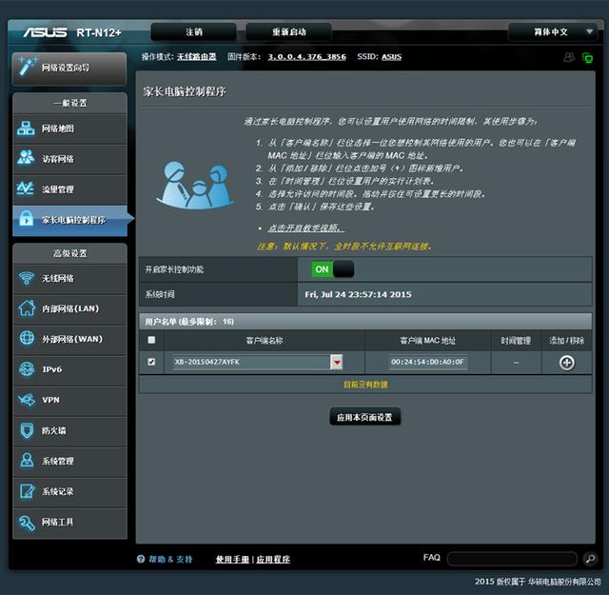This screenshot has width=609, height=595.
Task: Select 家长电脑控制程序 menu item
Action: [69, 220]
